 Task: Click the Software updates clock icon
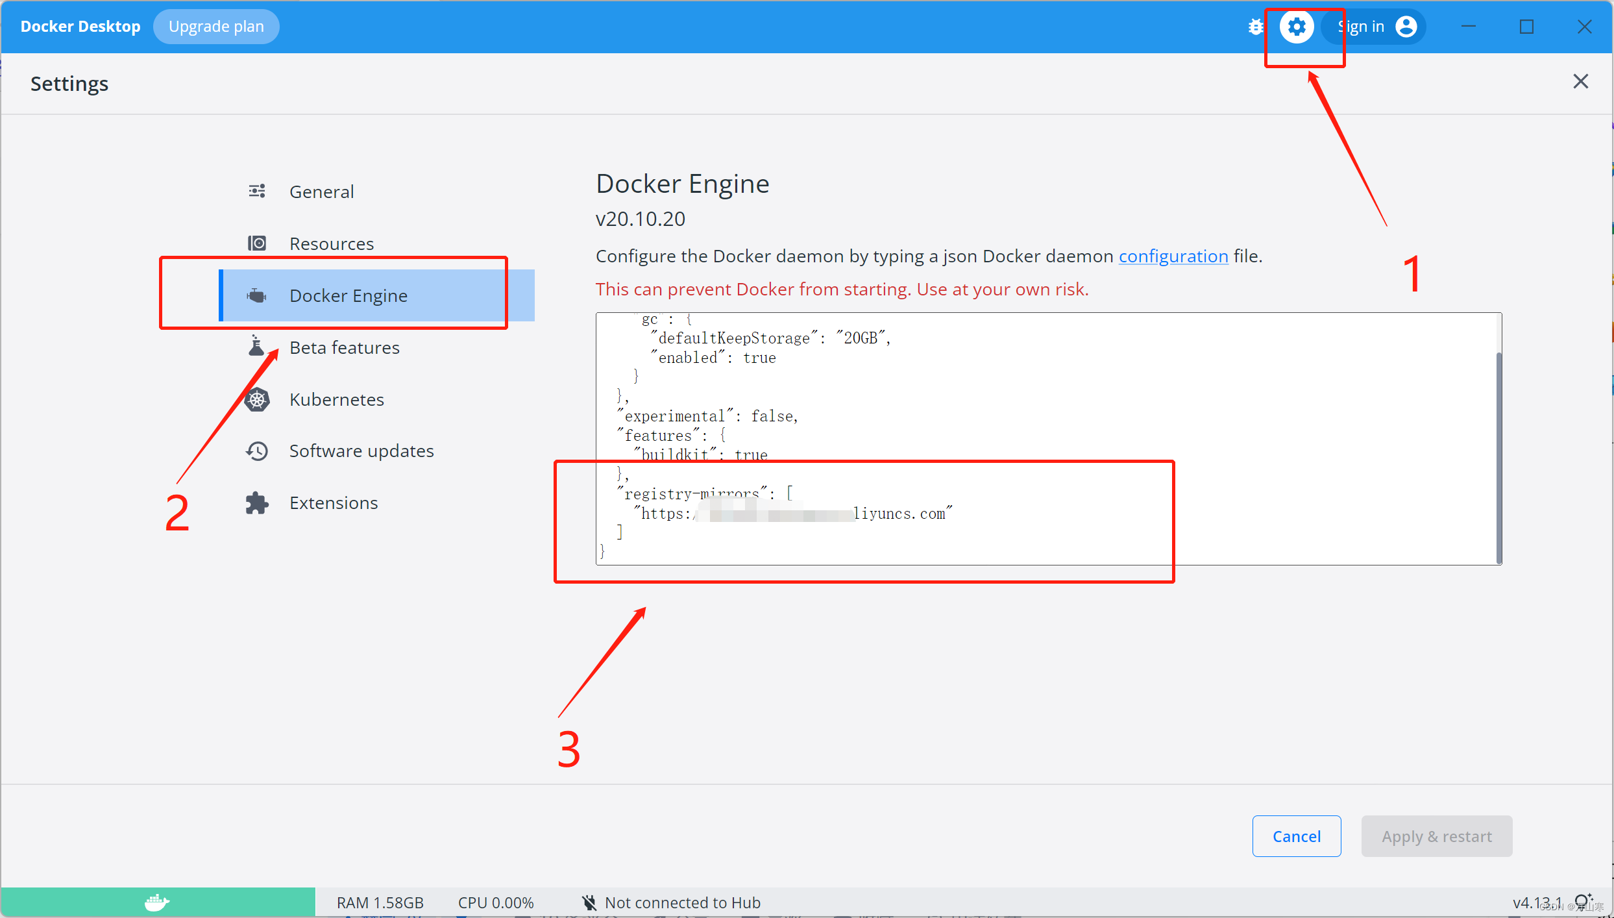point(257,451)
